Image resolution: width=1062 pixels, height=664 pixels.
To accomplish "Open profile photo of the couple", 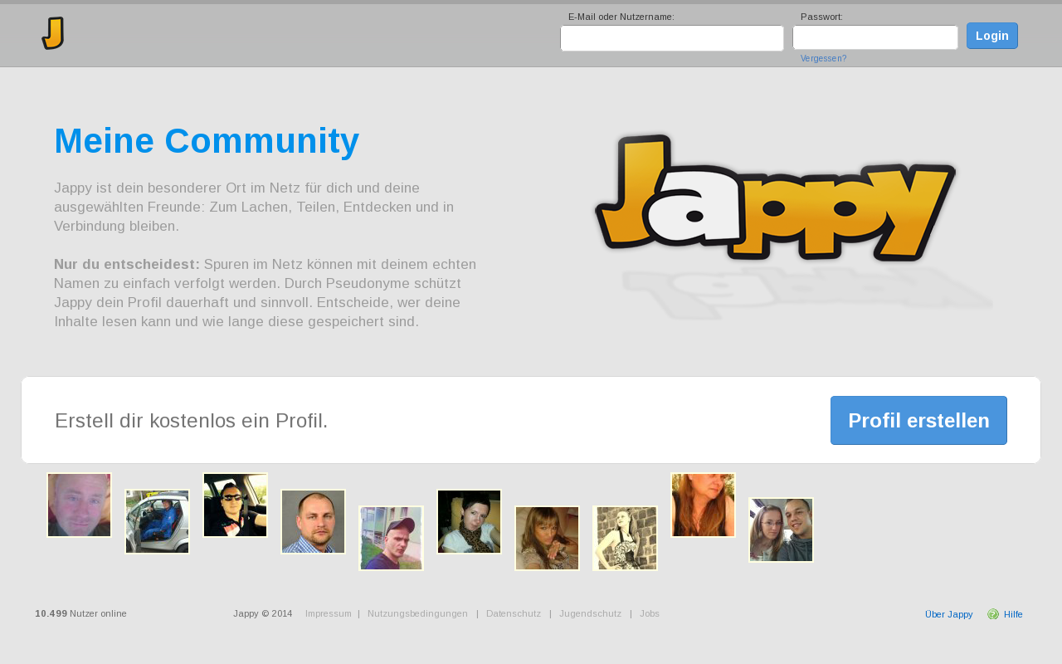I will (x=781, y=530).
